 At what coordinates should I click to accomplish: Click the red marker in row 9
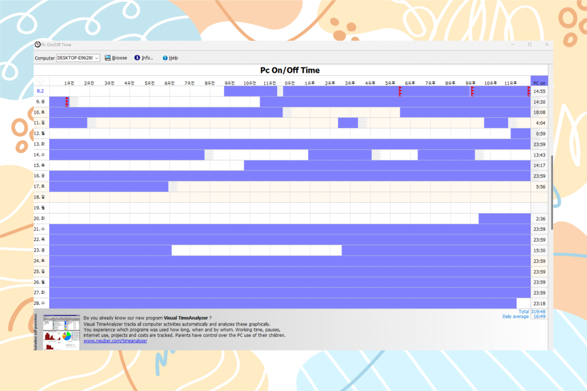[x=67, y=101]
